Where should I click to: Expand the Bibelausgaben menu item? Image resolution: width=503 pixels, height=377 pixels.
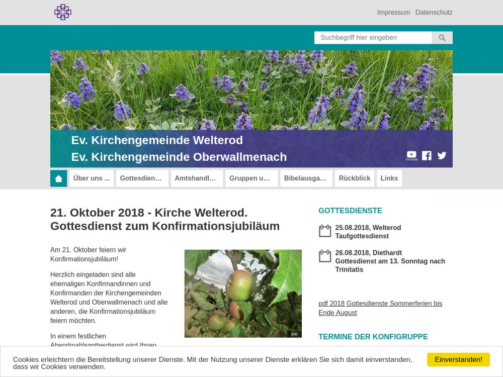coord(306,178)
